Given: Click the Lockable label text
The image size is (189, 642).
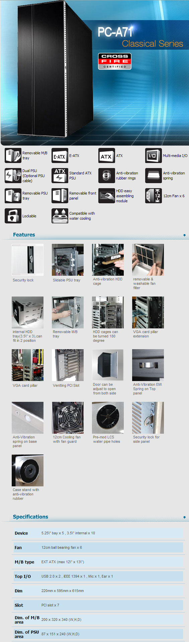Looking at the screenshot, I should 29,216.
